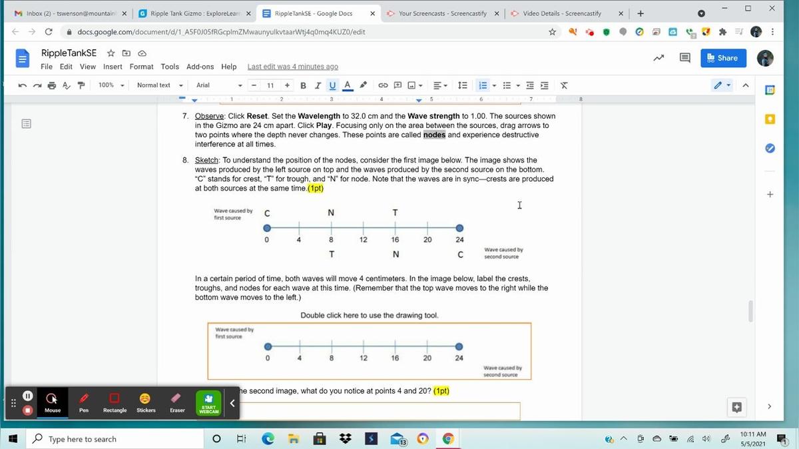The width and height of the screenshot is (799, 449).
Task: Toggle italic formatting
Action: pos(318,85)
